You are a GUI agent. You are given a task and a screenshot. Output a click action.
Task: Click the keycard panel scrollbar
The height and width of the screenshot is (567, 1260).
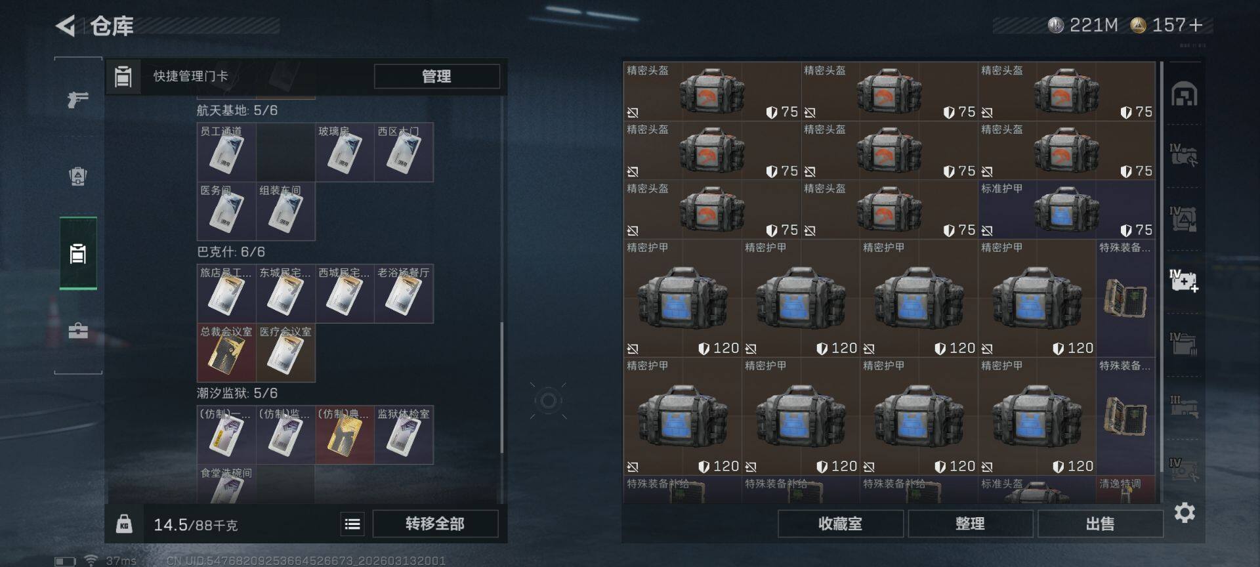tap(502, 387)
